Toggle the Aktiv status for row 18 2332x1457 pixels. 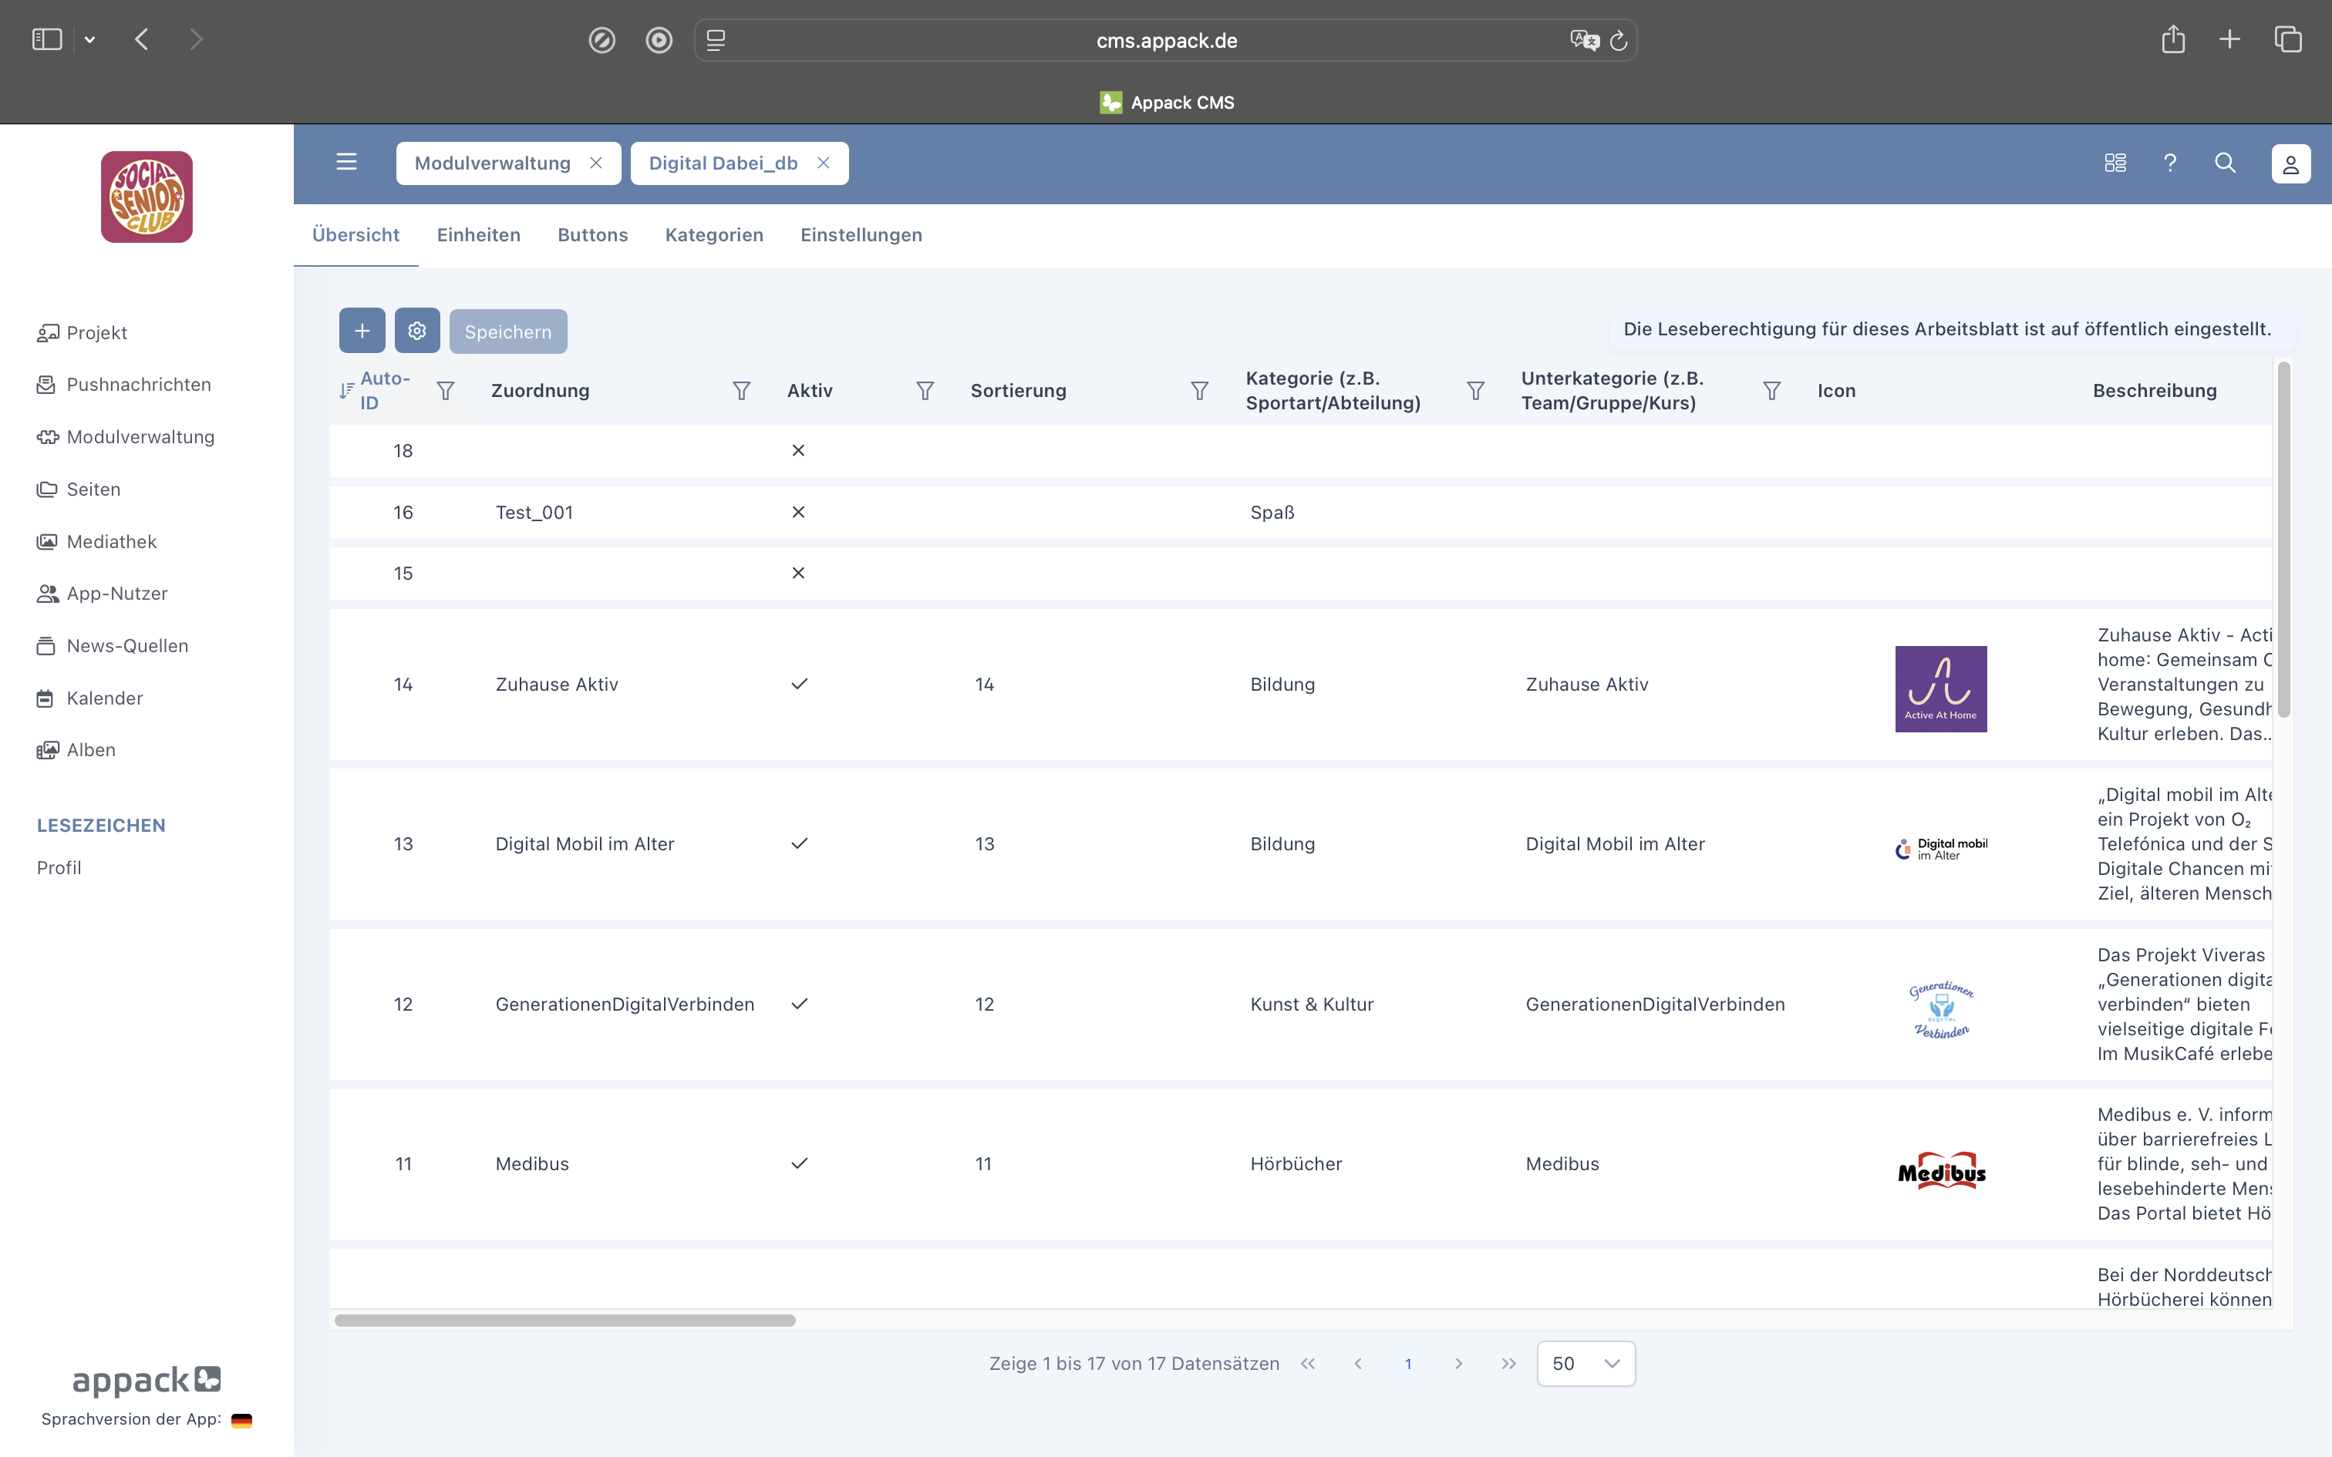click(x=798, y=450)
